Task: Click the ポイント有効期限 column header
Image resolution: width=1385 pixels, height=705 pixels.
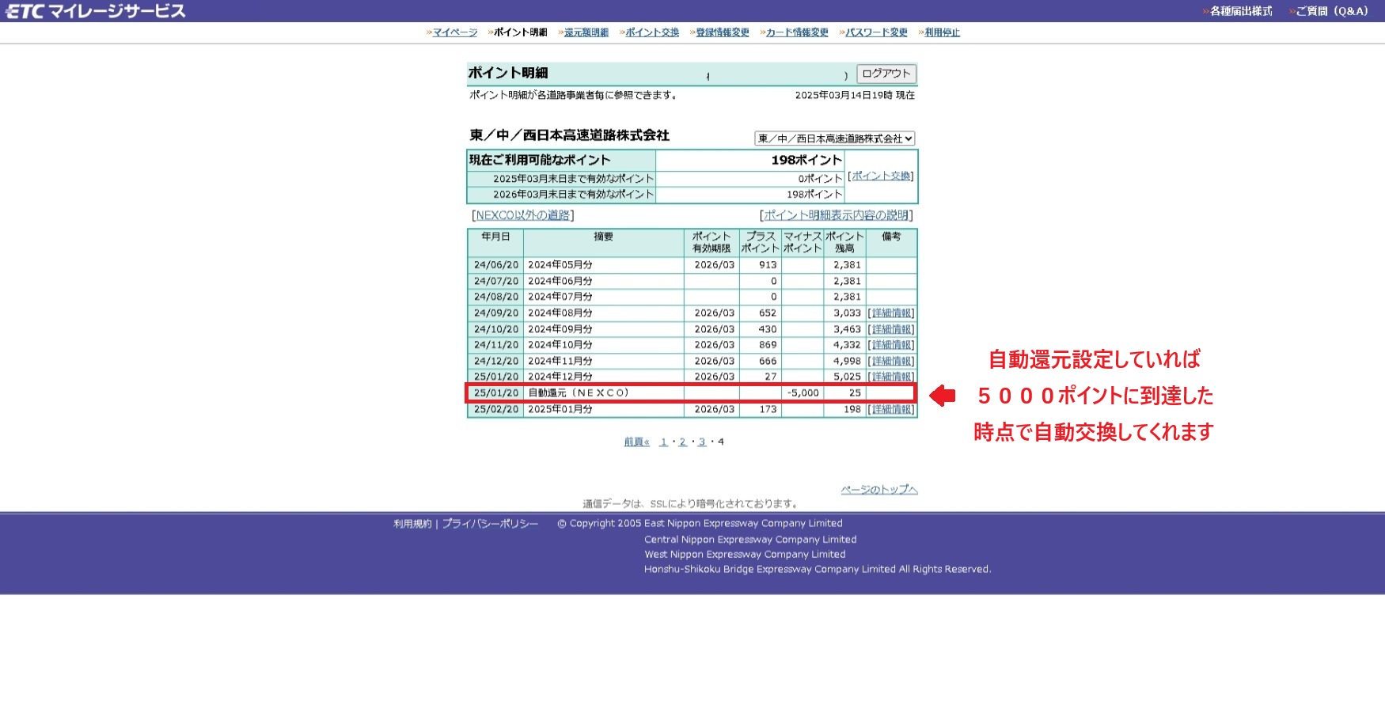Action: pyautogui.click(x=711, y=242)
